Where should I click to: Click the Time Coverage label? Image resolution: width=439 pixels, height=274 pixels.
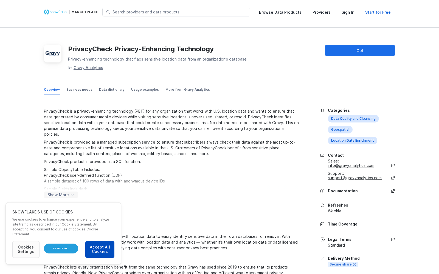click(x=343, y=224)
